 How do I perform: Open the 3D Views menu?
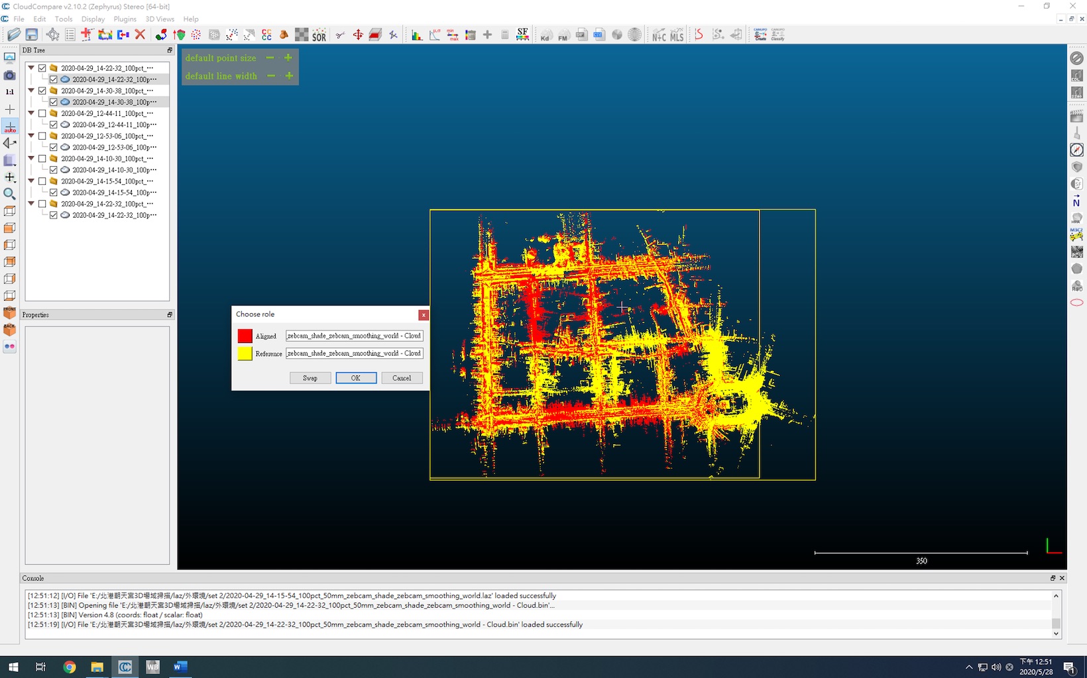pyautogui.click(x=160, y=19)
